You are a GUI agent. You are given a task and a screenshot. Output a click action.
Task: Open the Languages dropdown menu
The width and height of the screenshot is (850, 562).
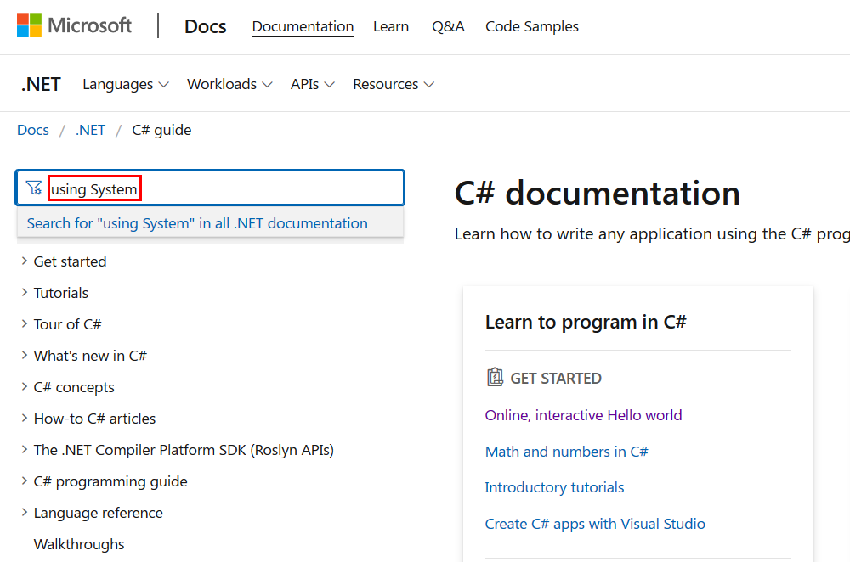(126, 84)
